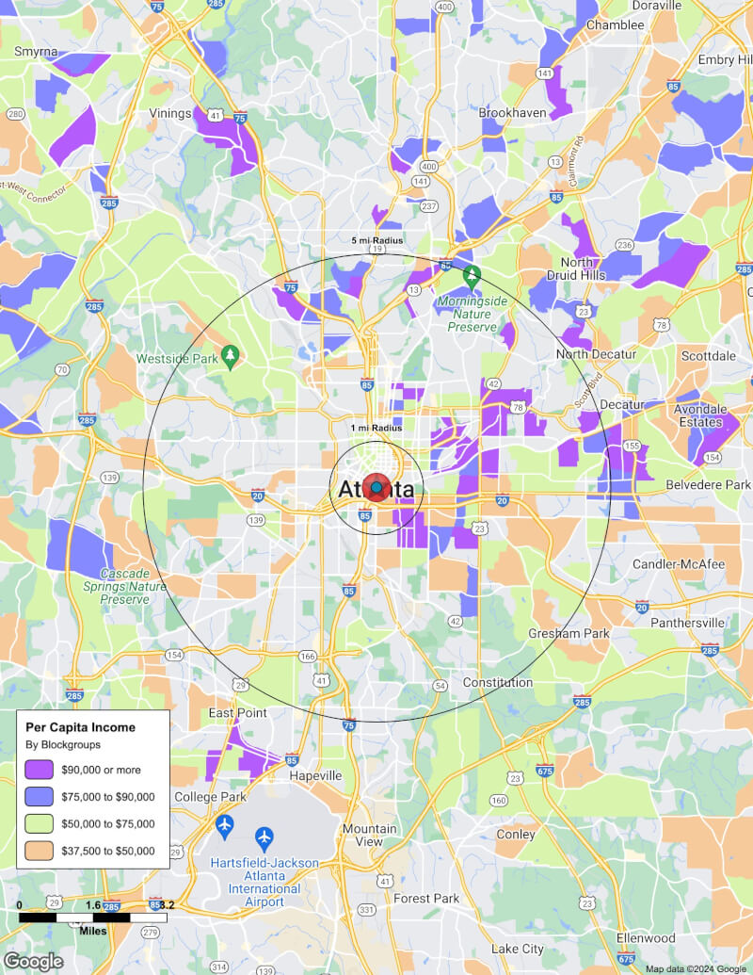Click the red Atlanta location marker
This screenshot has height=975, width=753.
pos(377,487)
